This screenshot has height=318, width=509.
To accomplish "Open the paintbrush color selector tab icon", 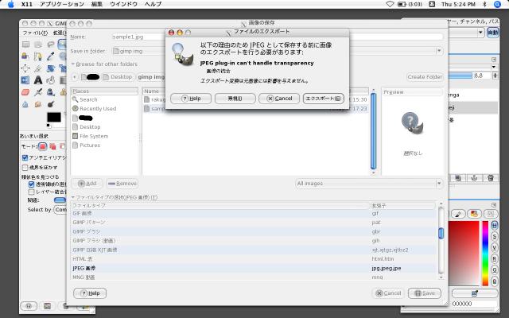I will (458, 214).
